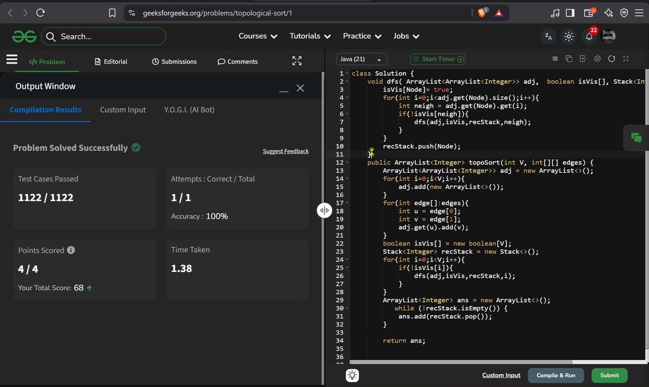649x387 pixels.
Task: Open editor settings gear
Action: click(x=598, y=59)
